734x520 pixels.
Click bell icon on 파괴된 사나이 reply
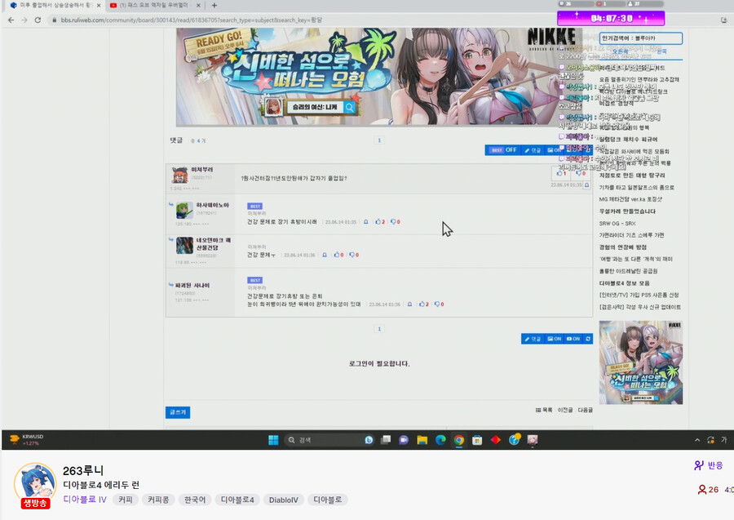[x=409, y=304]
